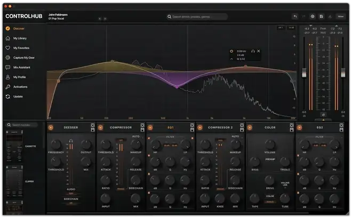This screenshot has height=218, width=352.
Task: Select Capture My Gear in sidebar
Action: coord(24,57)
